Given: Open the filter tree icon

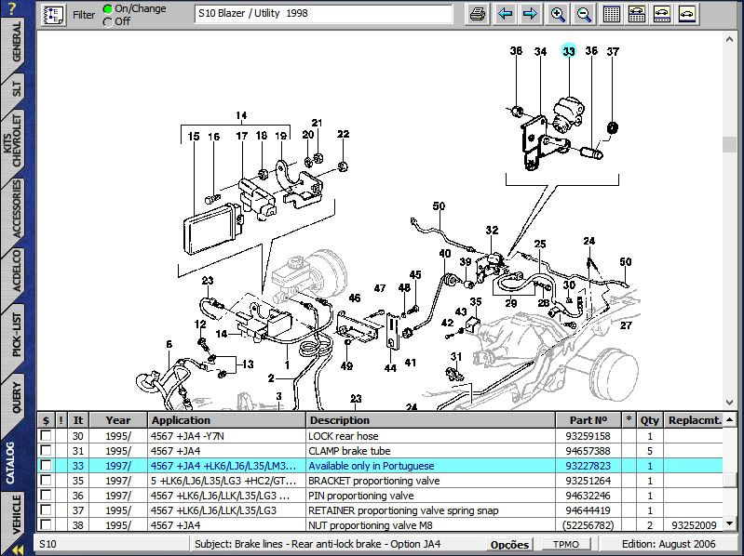Looking at the screenshot, I should coord(53,15).
